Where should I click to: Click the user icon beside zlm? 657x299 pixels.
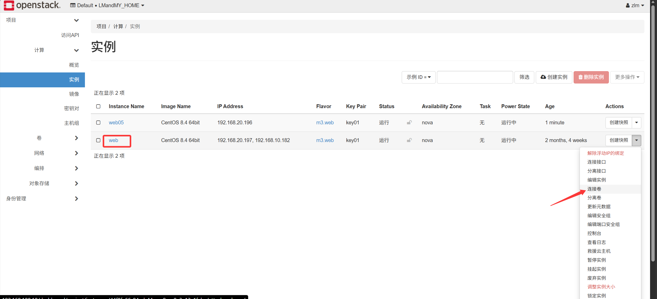pos(628,5)
